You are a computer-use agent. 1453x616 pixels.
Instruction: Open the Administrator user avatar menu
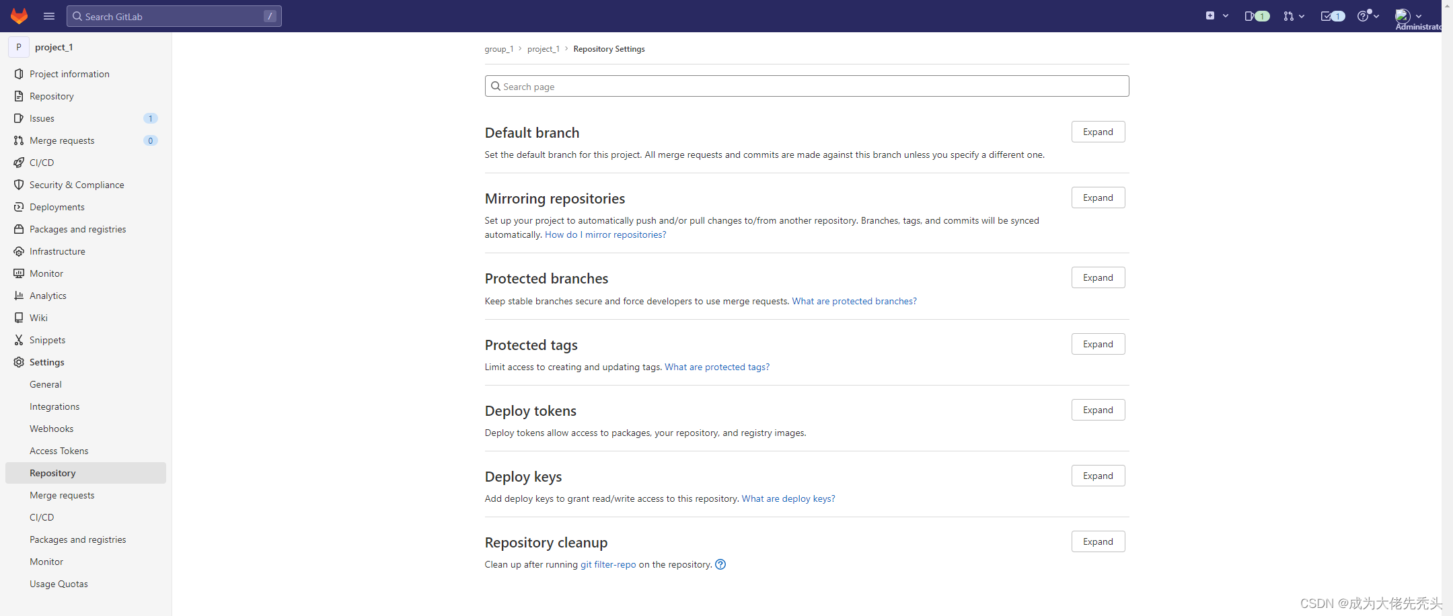coord(1409,16)
